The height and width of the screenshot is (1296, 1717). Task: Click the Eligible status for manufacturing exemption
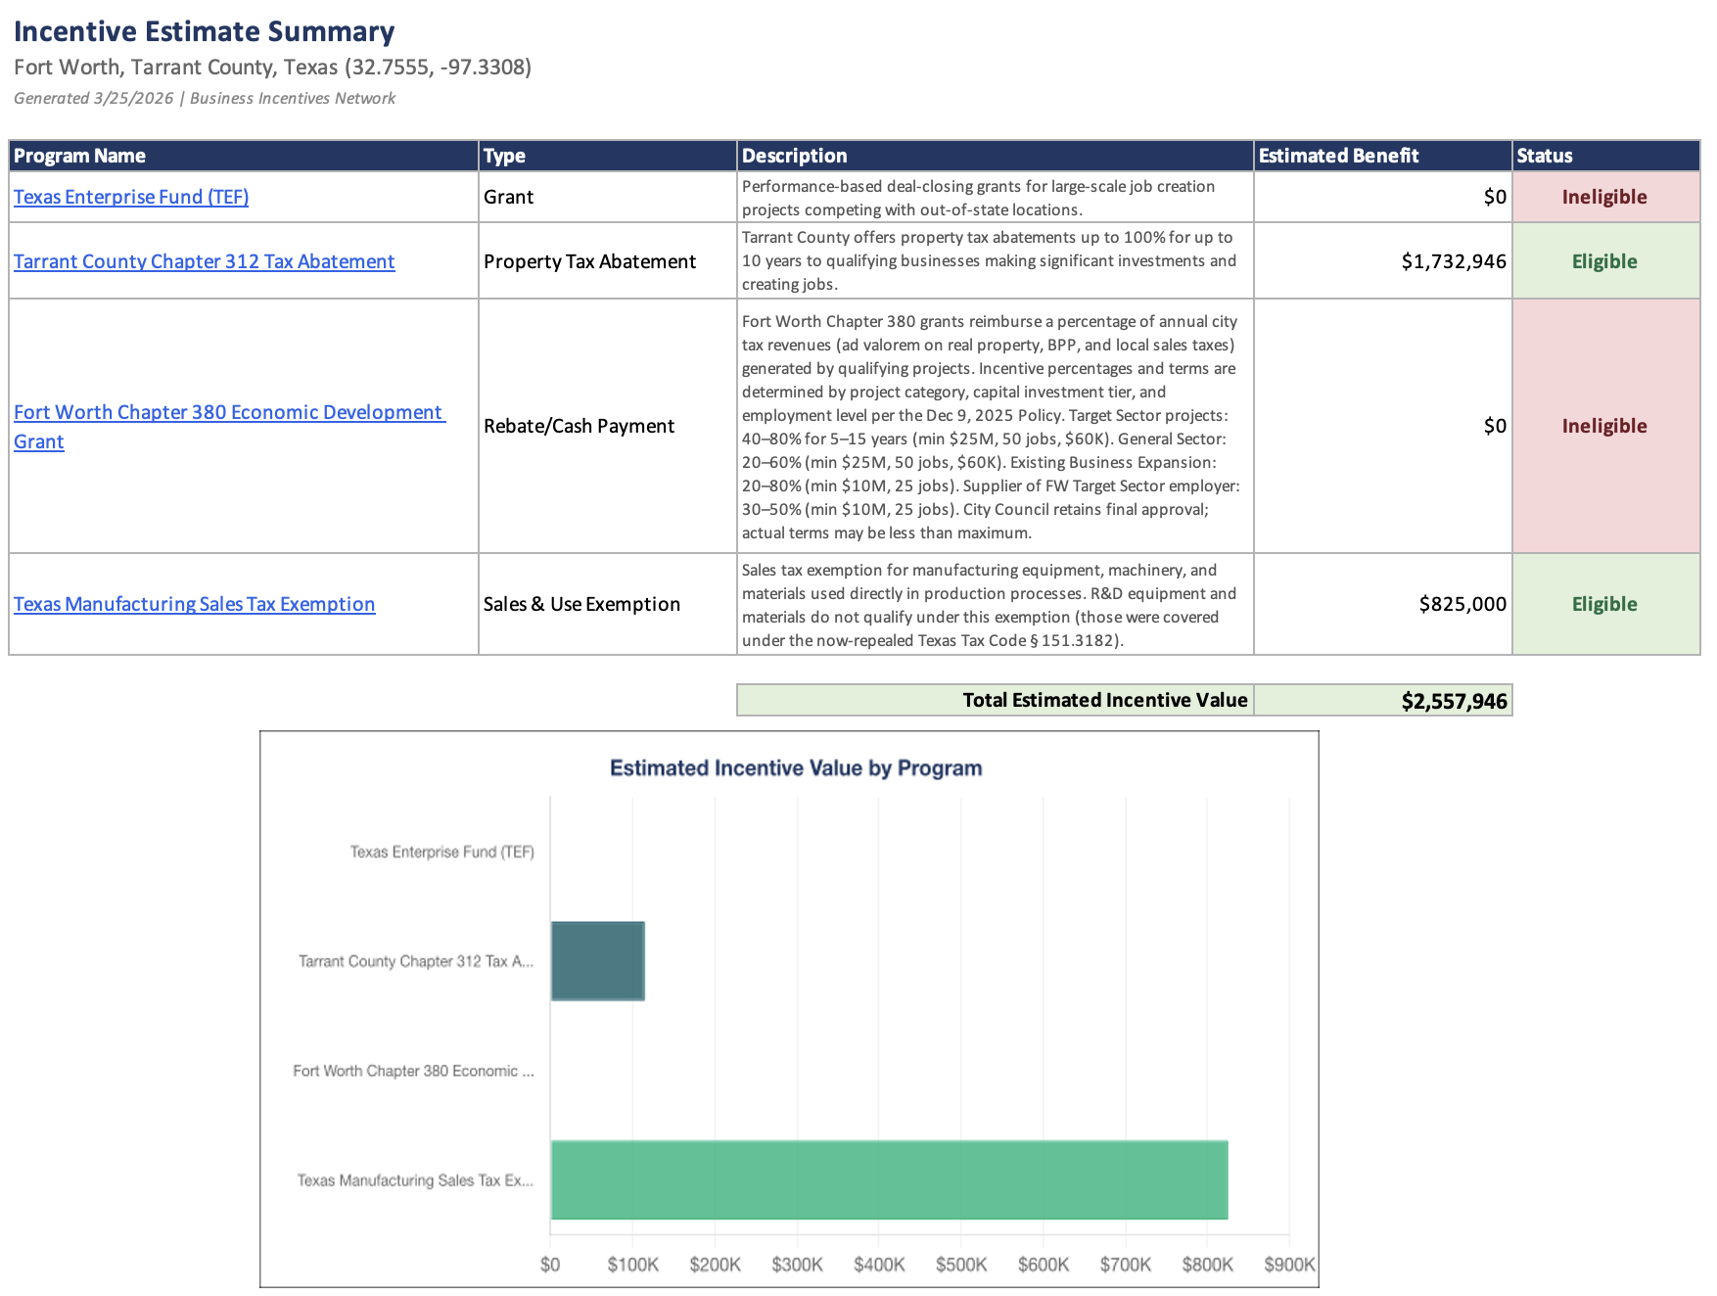tap(1604, 604)
